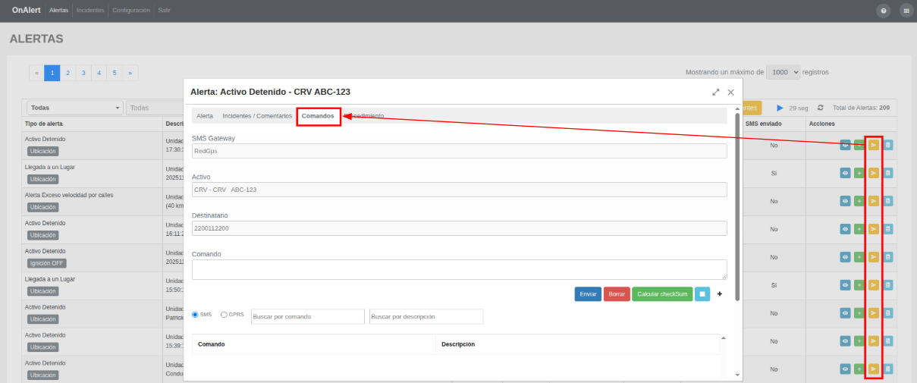Click document icon in row described 16:11
This screenshot has height=383, width=917.
point(888,229)
